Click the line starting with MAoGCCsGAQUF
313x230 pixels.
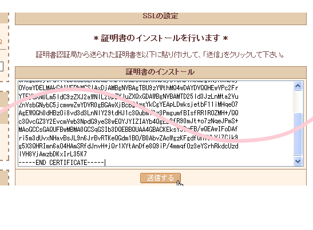(x=128, y=129)
